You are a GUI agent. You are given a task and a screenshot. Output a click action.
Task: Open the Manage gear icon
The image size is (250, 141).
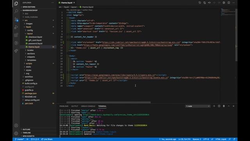click(x=16, y=133)
